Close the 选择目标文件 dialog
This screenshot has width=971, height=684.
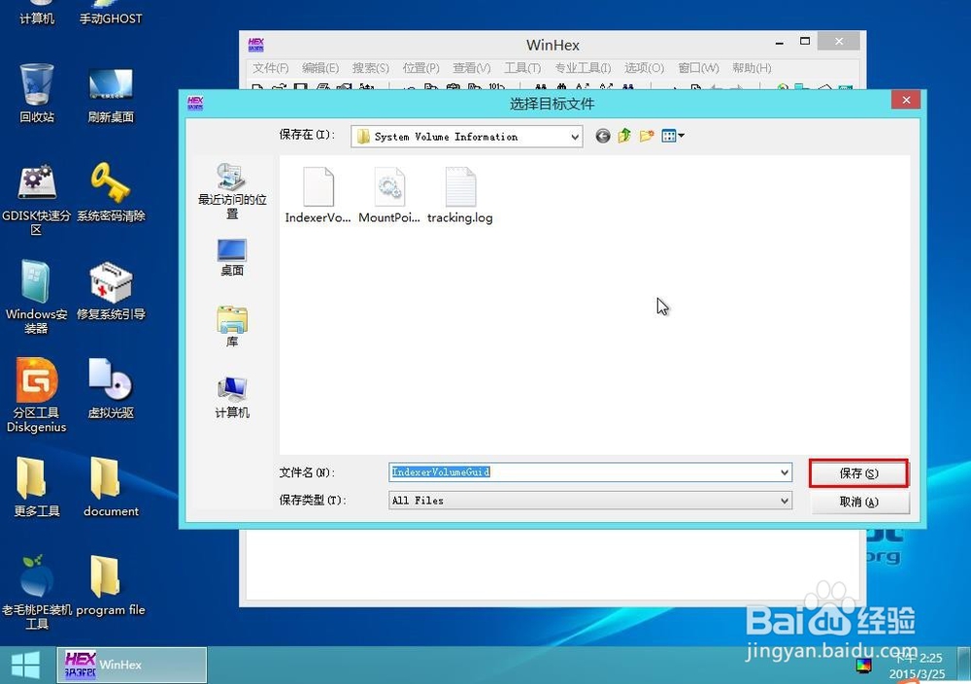click(x=906, y=100)
